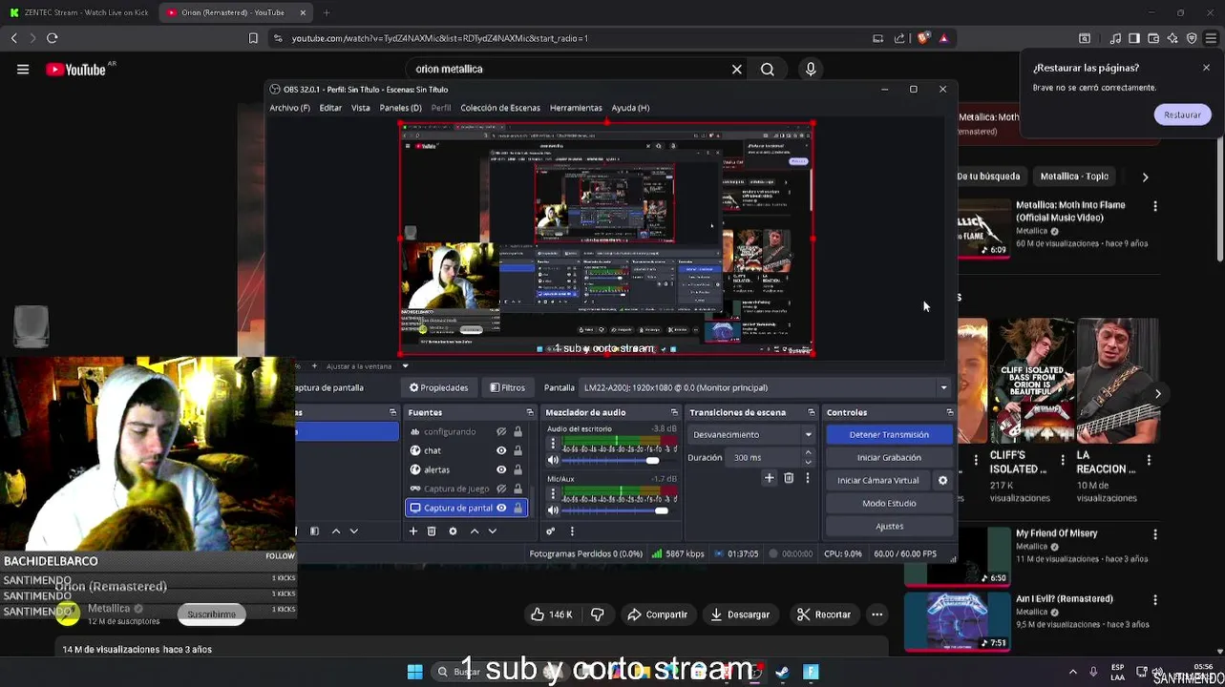Viewport: 1225px width, 687px height.
Task: Open Propiedades for the selected source
Action: pyautogui.click(x=439, y=387)
